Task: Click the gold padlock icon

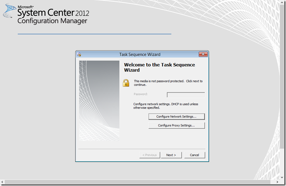Action: pyautogui.click(x=126, y=83)
